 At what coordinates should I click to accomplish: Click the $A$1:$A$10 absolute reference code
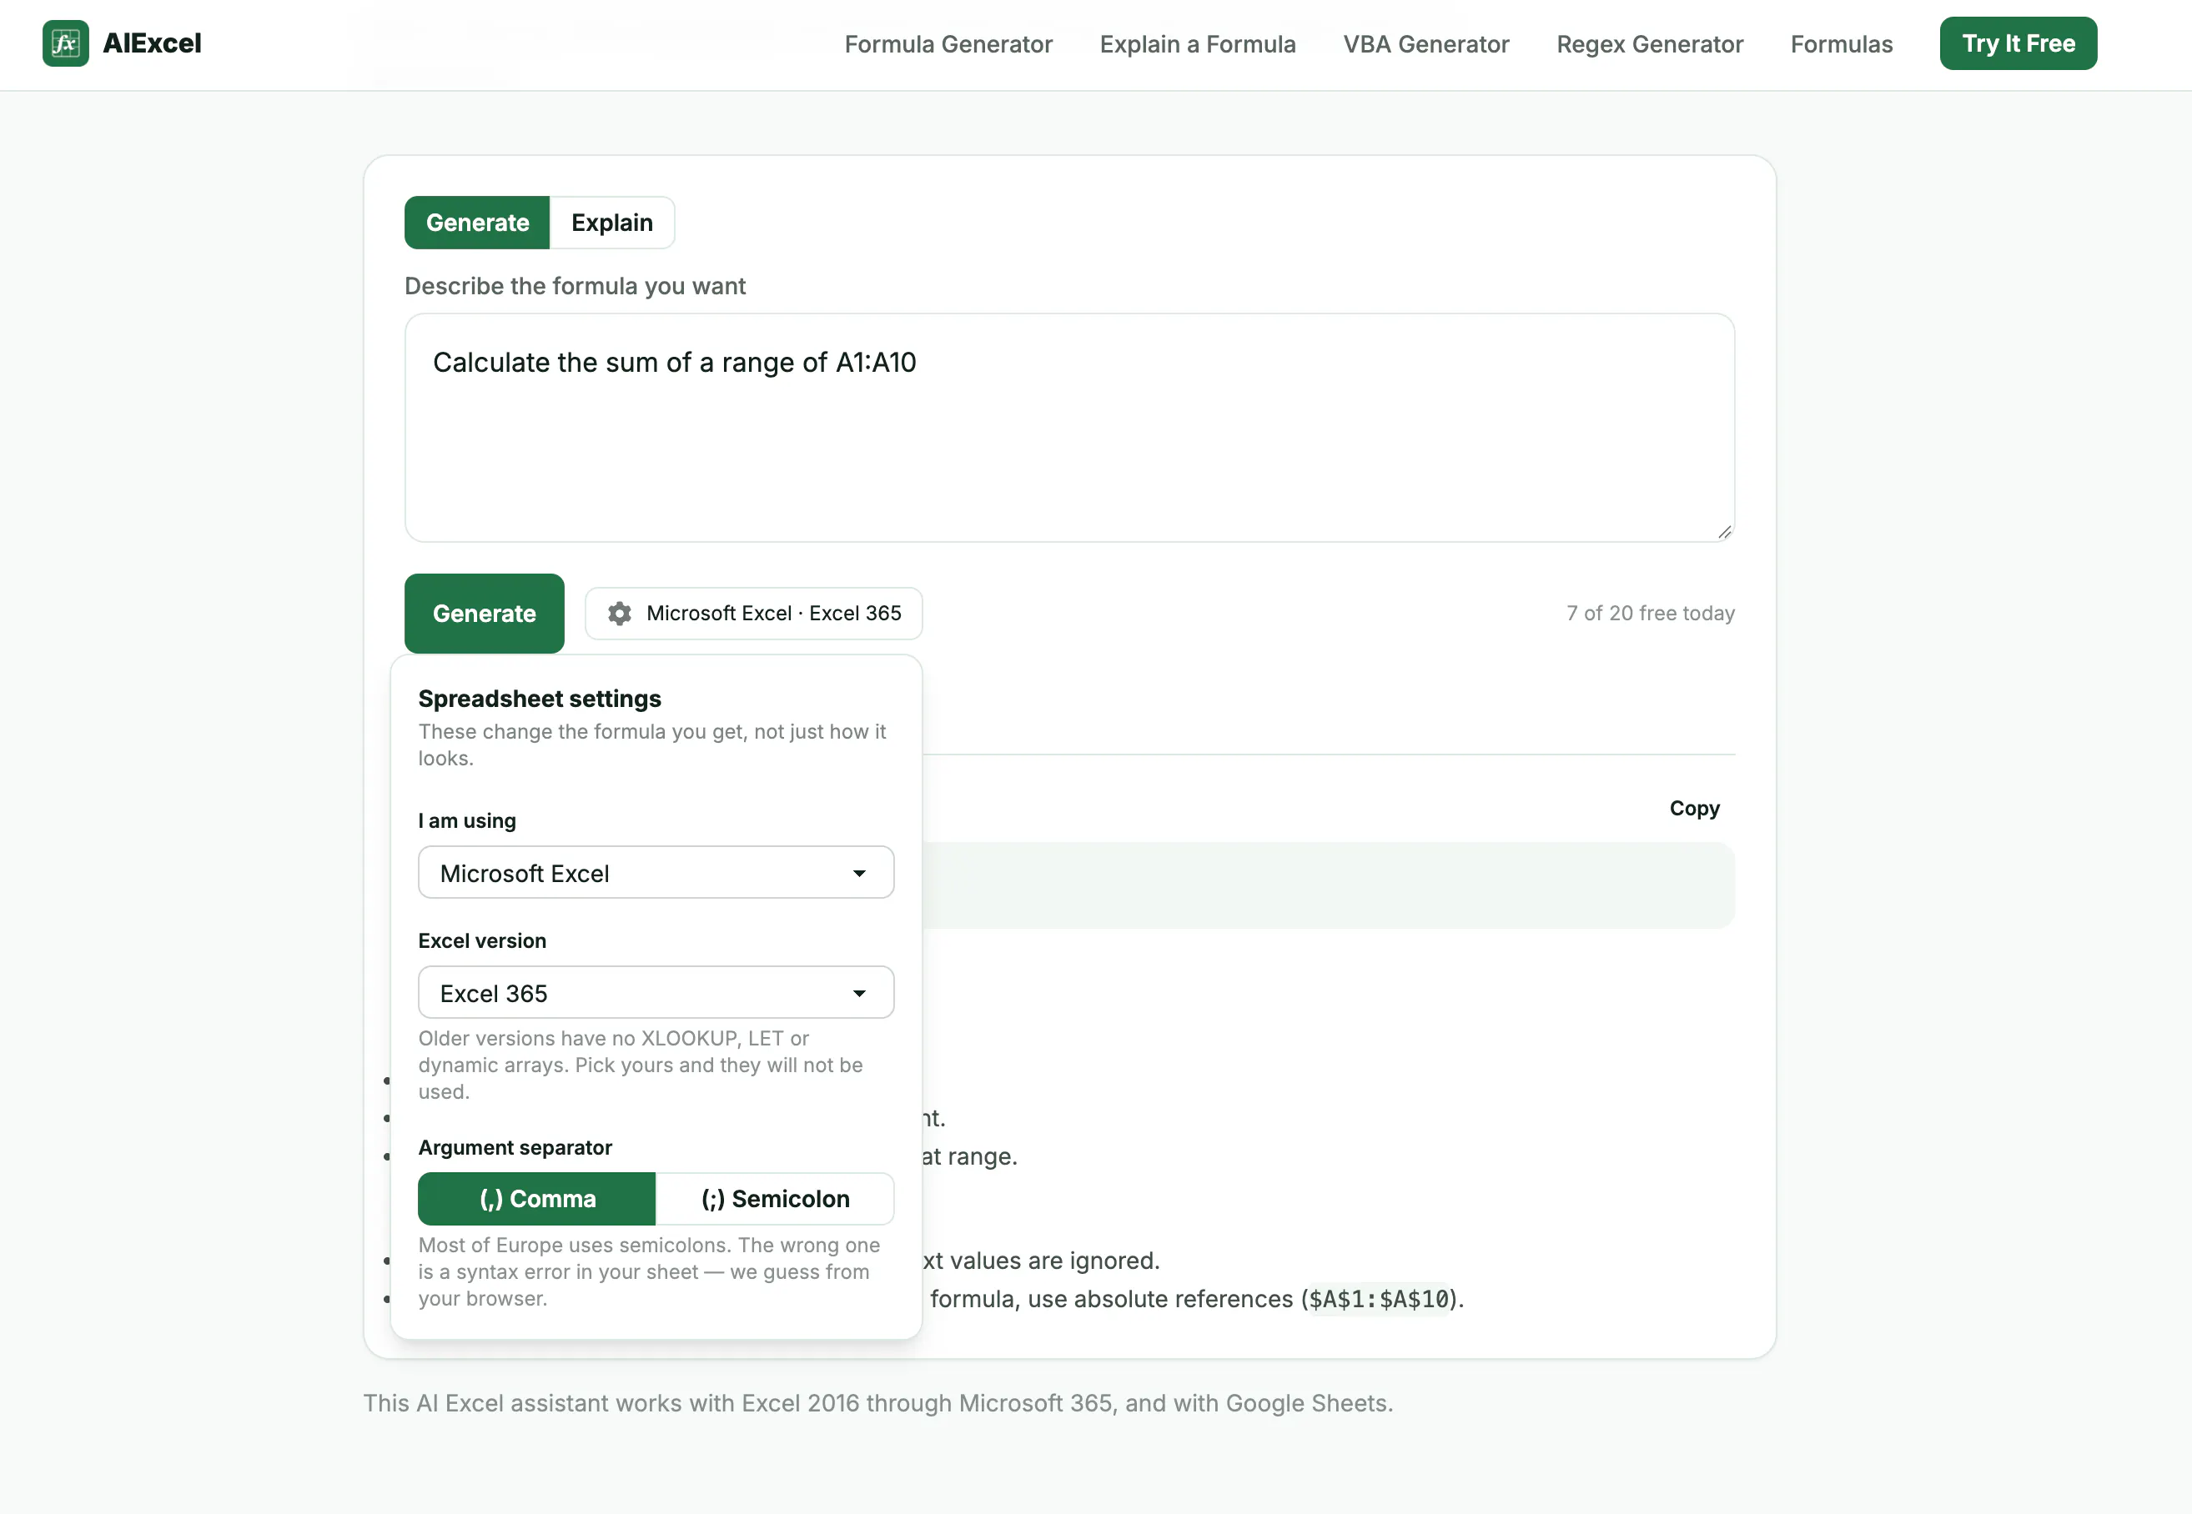click(1379, 1299)
